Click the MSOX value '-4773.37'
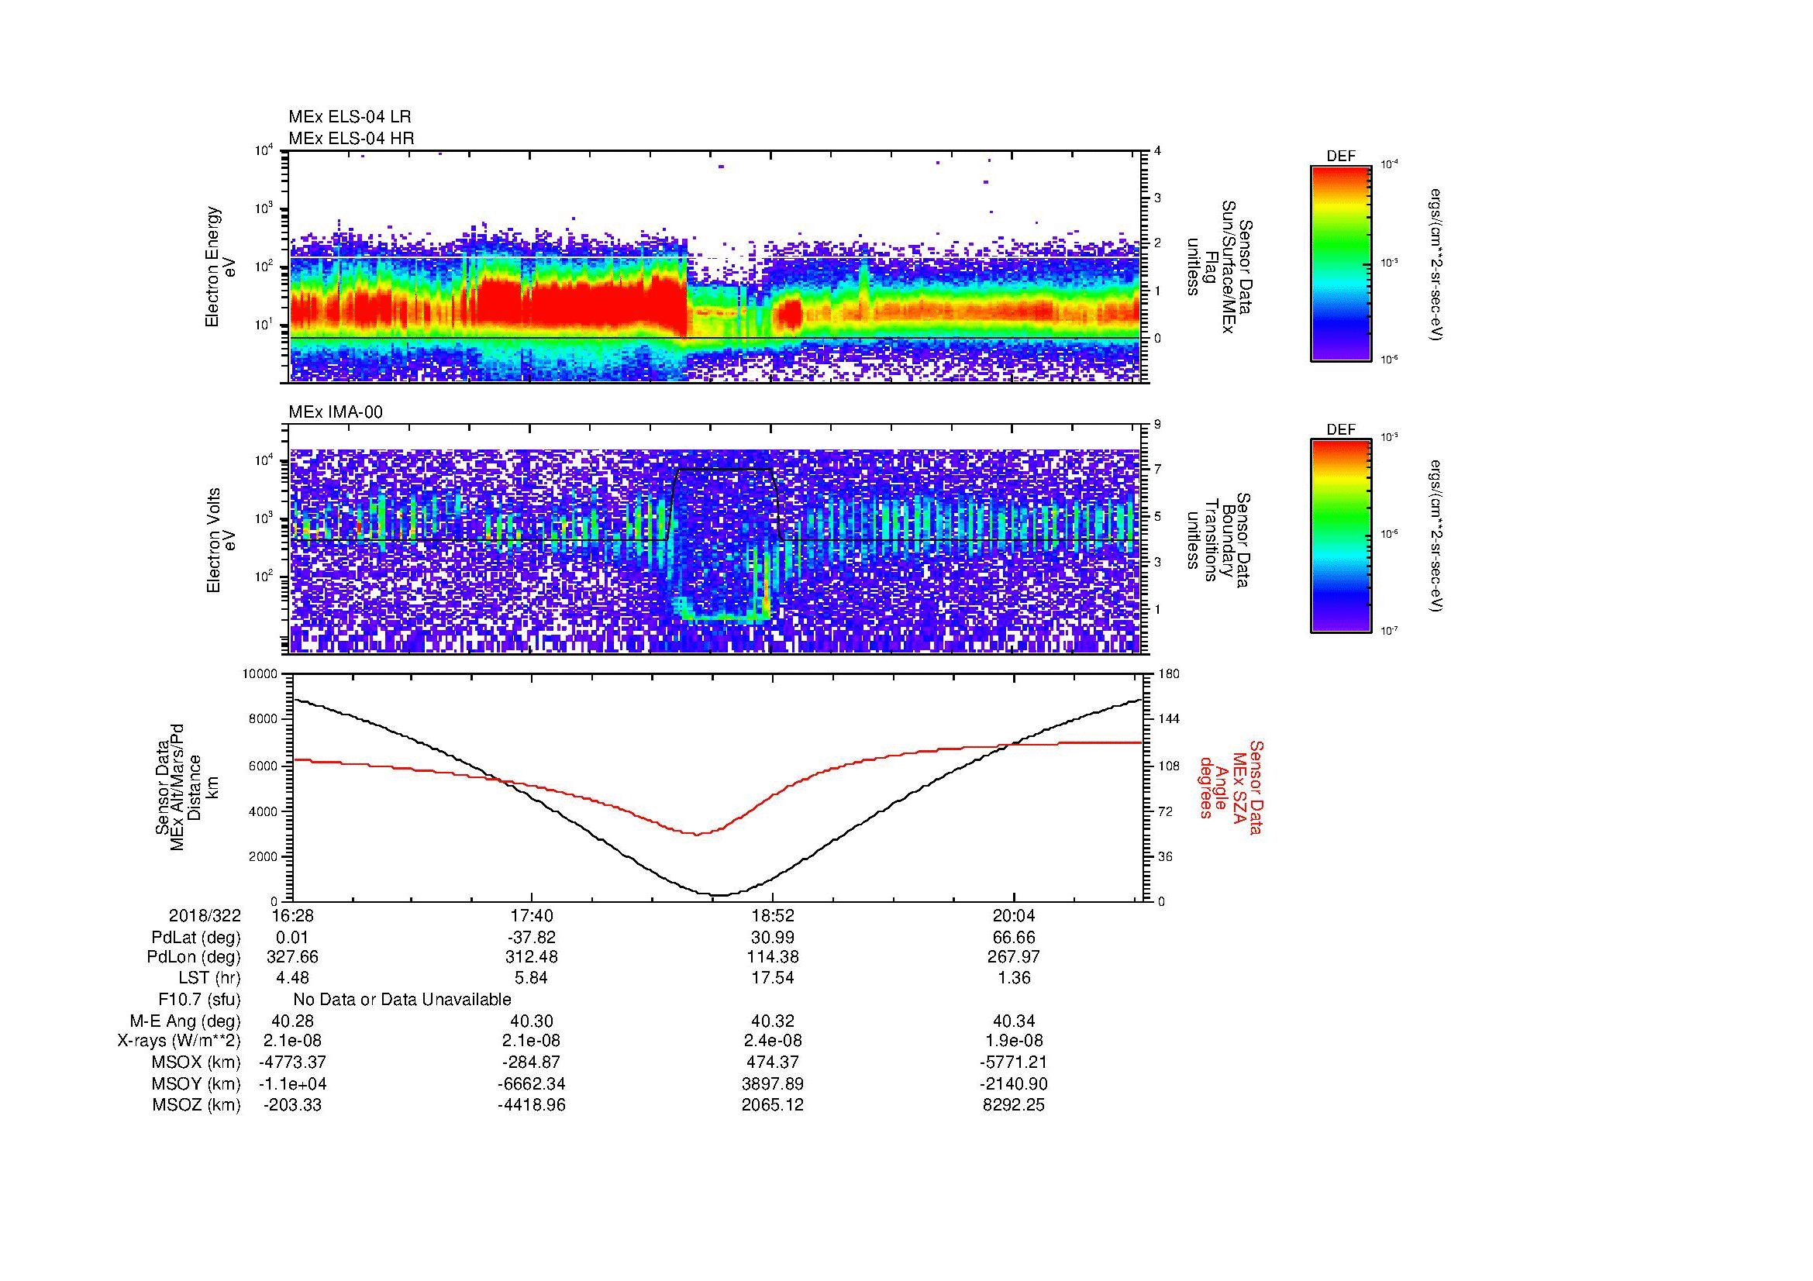This screenshot has width=1813, height=1281. [292, 1062]
